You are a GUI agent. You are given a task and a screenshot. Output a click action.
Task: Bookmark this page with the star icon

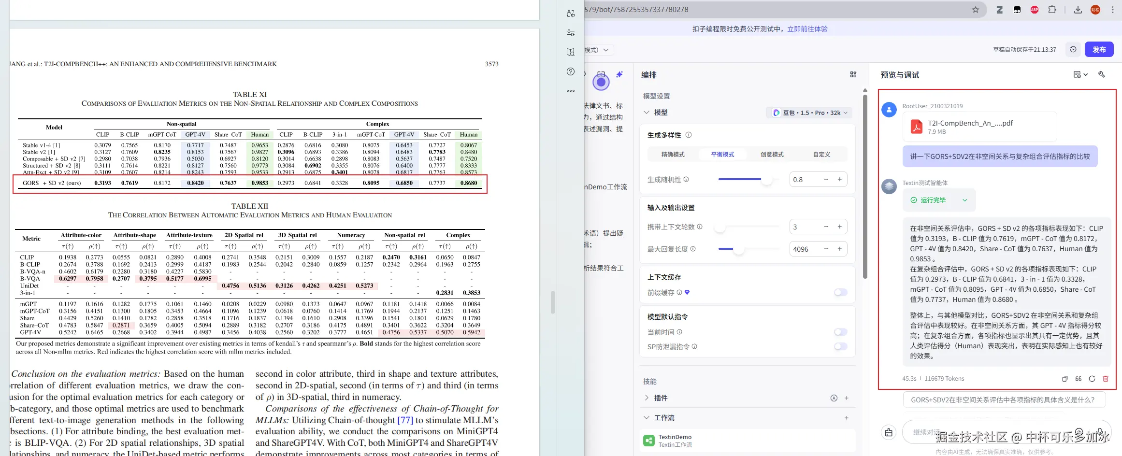tap(976, 10)
